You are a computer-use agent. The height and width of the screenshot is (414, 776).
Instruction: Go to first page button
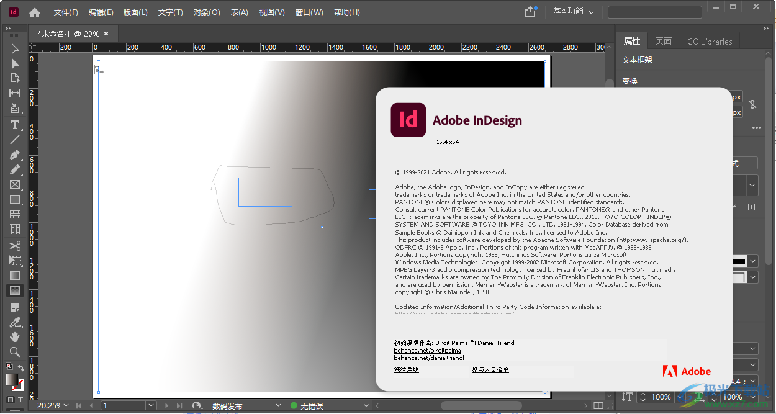[x=78, y=405]
